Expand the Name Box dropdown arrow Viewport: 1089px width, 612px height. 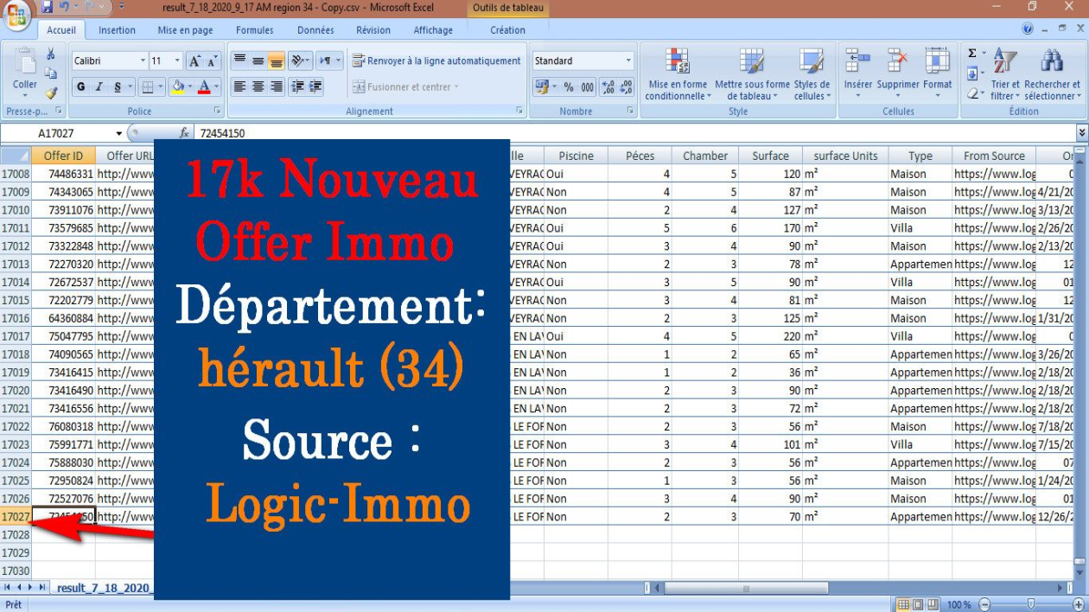pyautogui.click(x=119, y=133)
